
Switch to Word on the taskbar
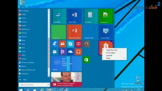coord(65,90)
